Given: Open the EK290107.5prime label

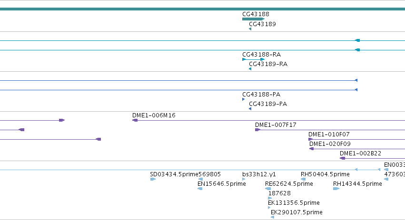Looking at the screenshot, I should pos(296,212).
